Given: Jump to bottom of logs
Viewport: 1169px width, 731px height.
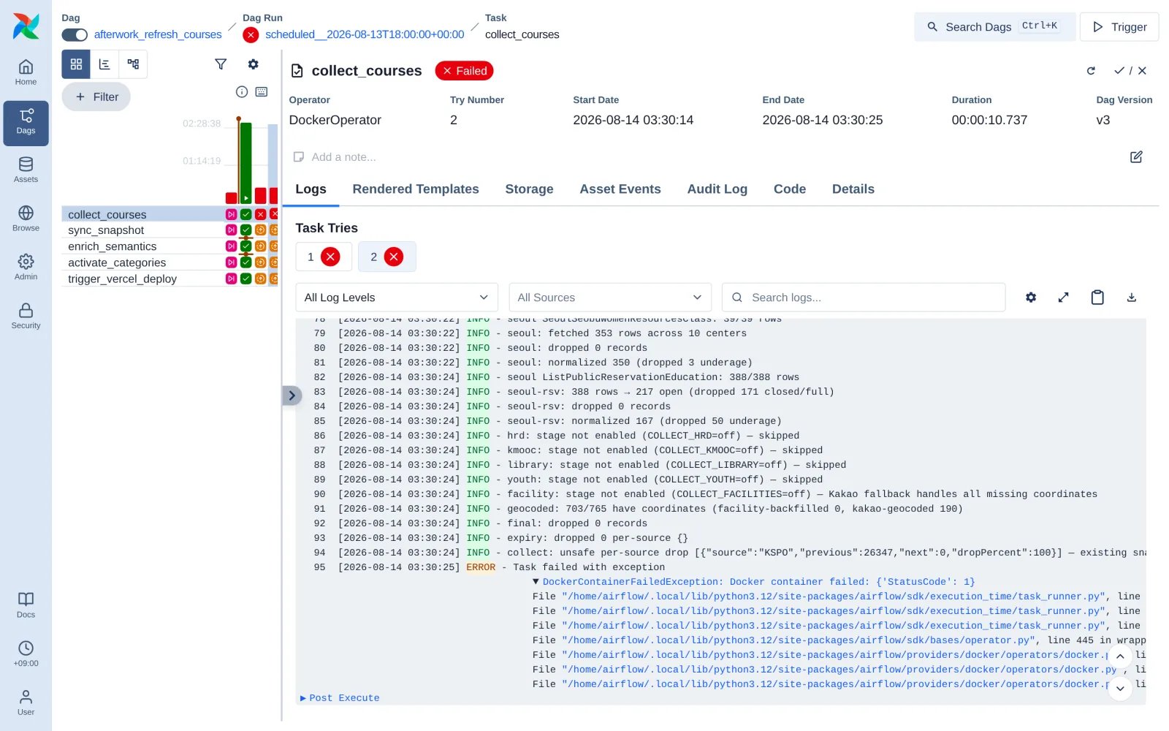Looking at the screenshot, I should tap(1120, 689).
